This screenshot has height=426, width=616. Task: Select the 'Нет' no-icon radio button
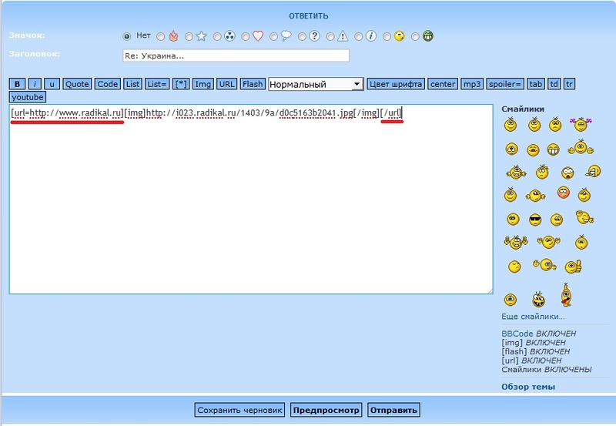[126, 36]
